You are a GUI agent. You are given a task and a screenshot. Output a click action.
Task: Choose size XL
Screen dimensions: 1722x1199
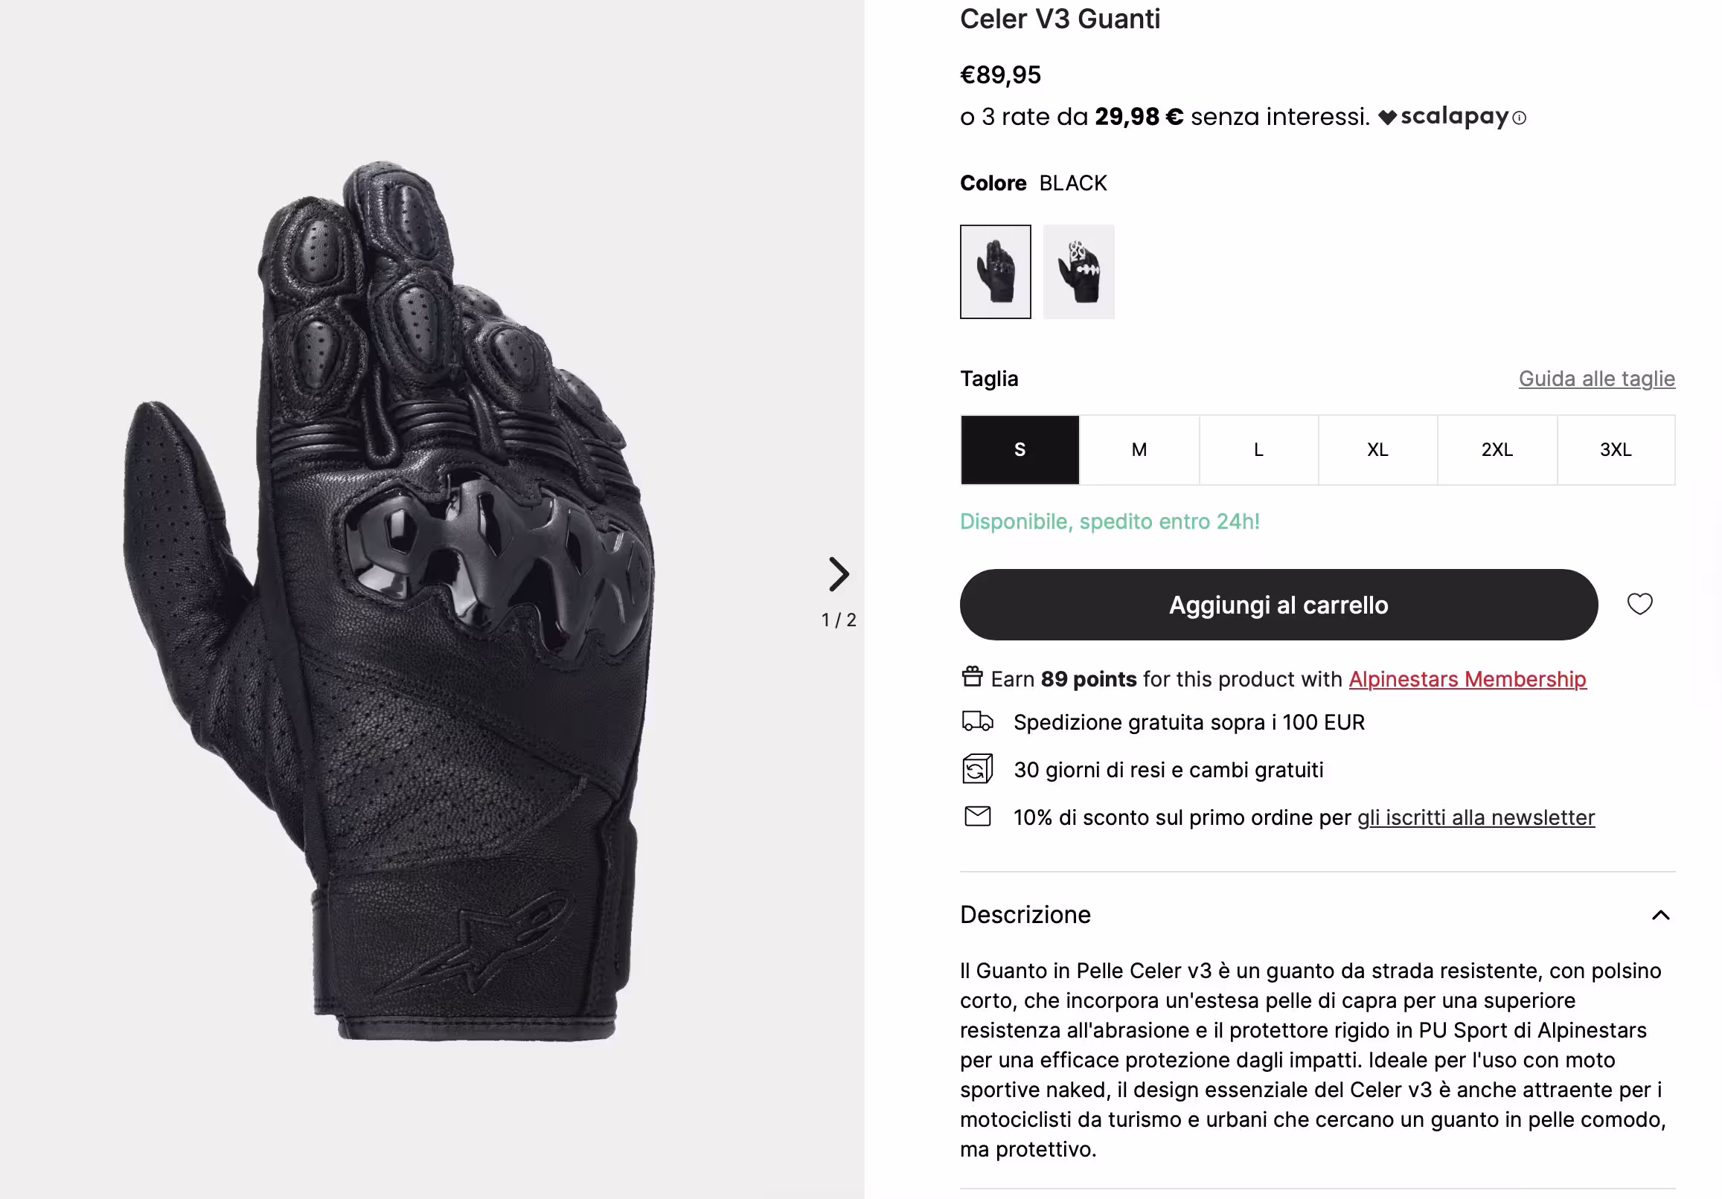[1377, 449]
